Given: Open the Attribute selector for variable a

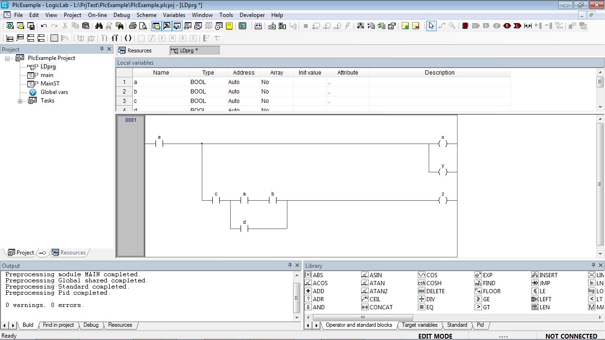Looking at the screenshot, I should (x=328, y=82).
